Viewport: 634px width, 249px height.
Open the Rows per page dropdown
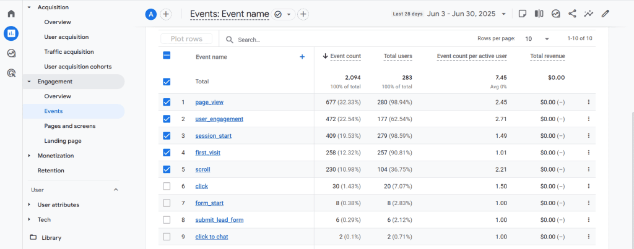tap(537, 39)
